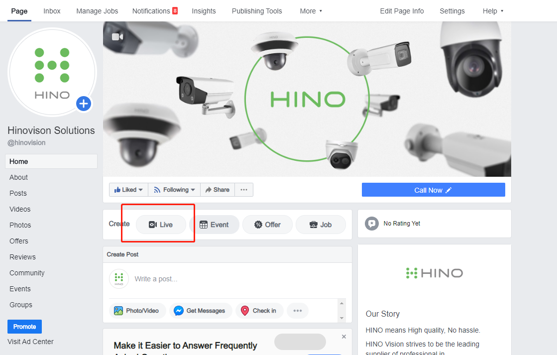
Task: Click the Our Story heading
Action: pyautogui.click(x=383, y=314)
